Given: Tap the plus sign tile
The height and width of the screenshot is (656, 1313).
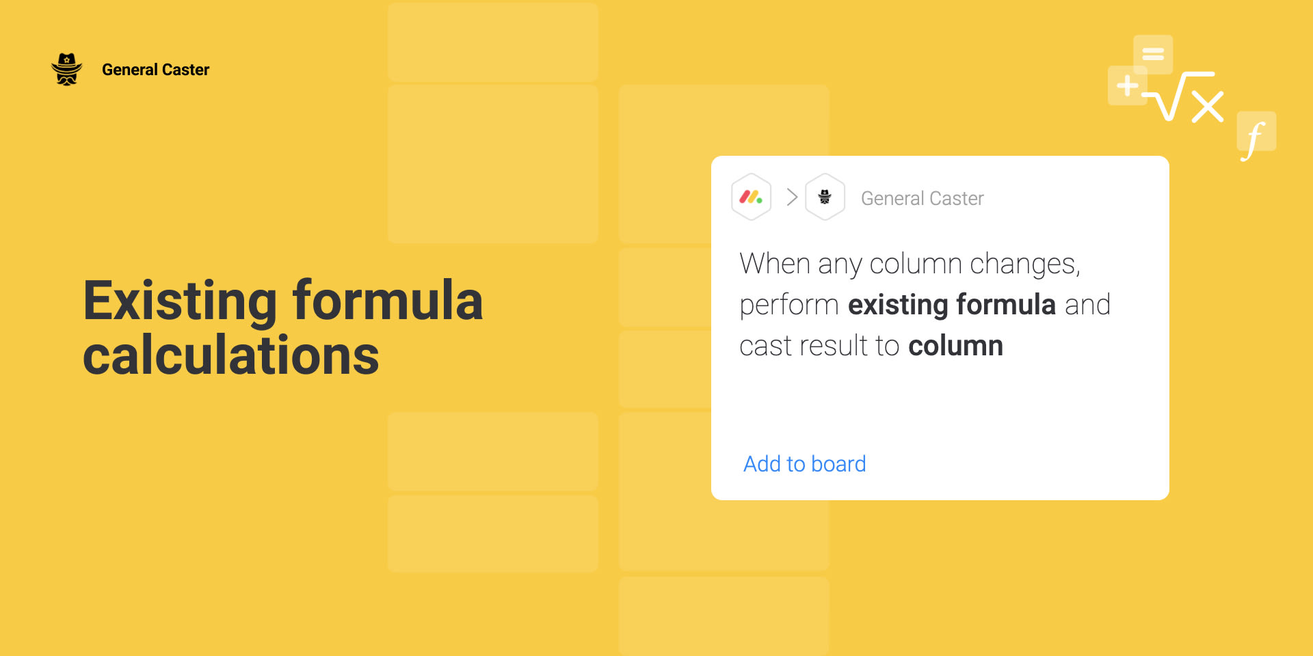Looking at the screenshot, I should [1127, 86].
